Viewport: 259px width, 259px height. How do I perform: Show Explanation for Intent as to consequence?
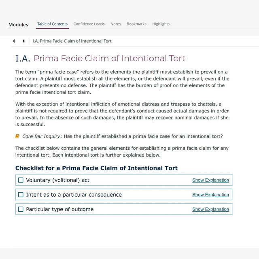tap(210, 195)
